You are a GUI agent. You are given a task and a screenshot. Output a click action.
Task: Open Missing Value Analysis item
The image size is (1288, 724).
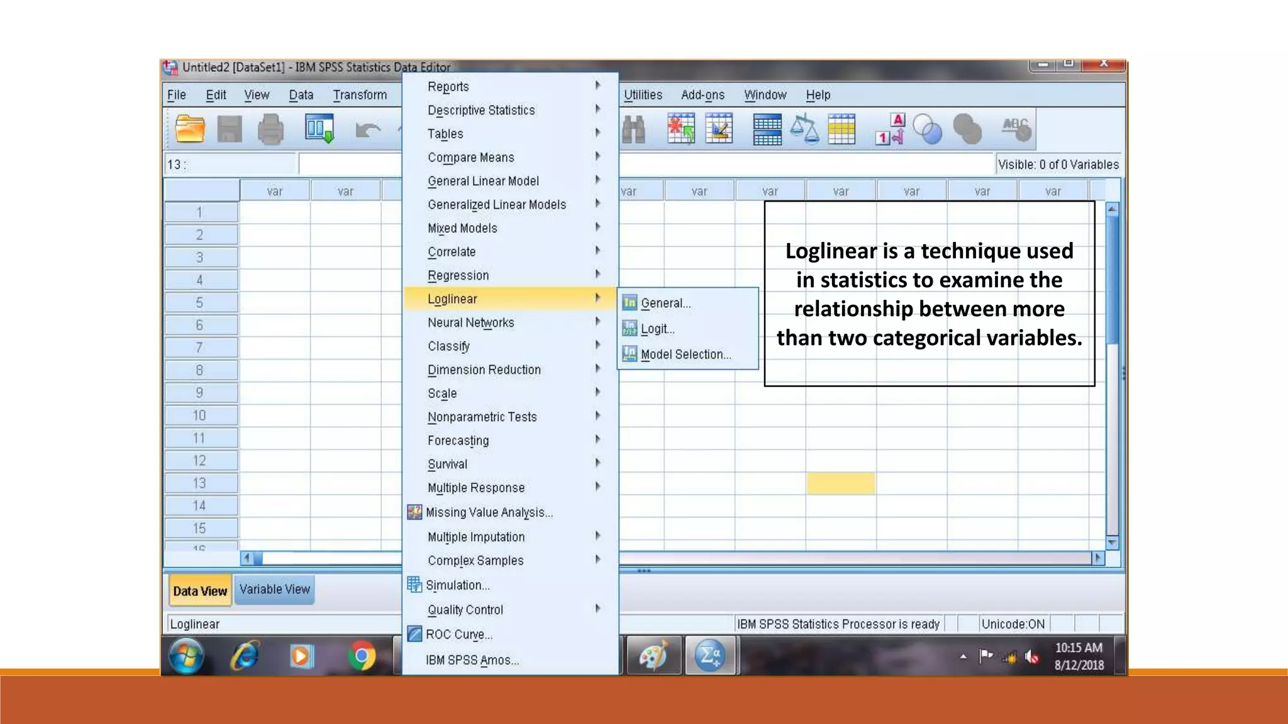point(510,512)
